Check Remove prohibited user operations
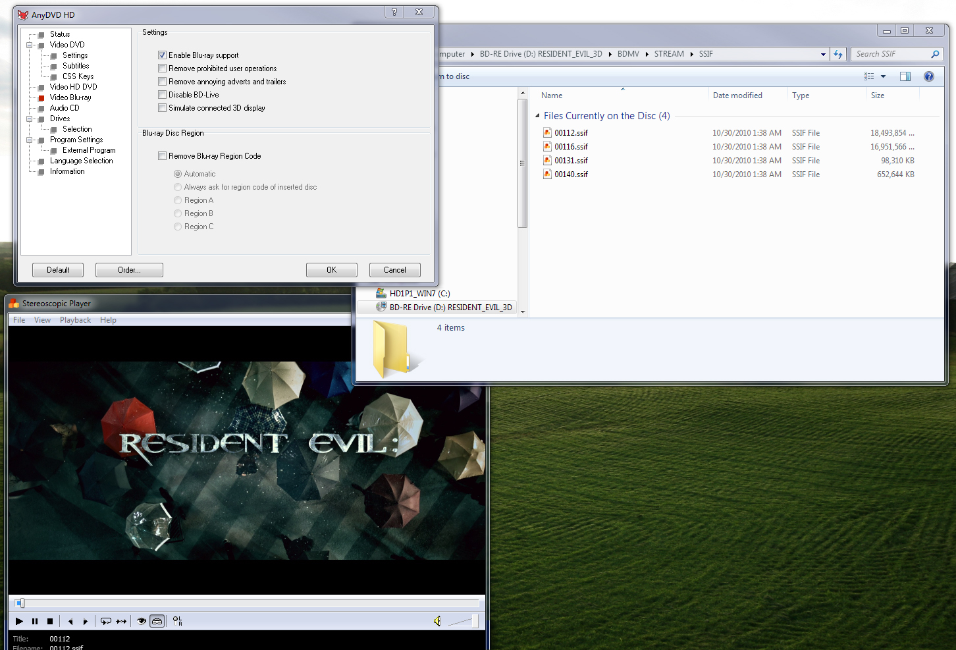The height and width of the screenshot is (650, 956). tap(162, 68)
